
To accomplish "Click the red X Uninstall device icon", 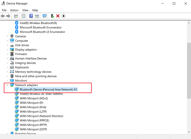I will pyautogui.click(x=58, y=16).
